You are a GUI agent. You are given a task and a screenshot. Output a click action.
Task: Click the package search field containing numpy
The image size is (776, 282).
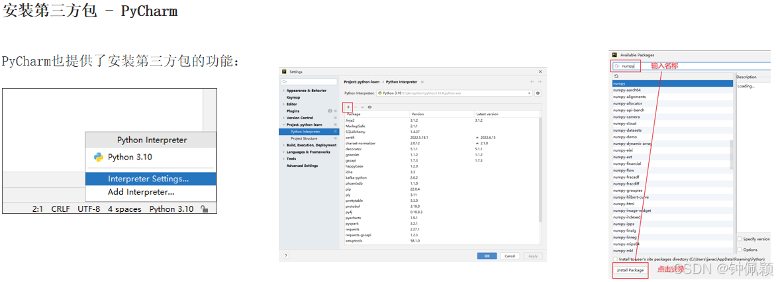point(692,66)
